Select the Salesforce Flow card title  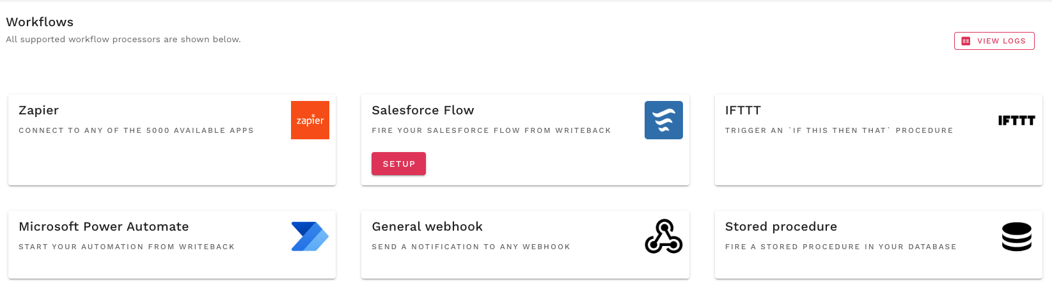pos(423,111)
